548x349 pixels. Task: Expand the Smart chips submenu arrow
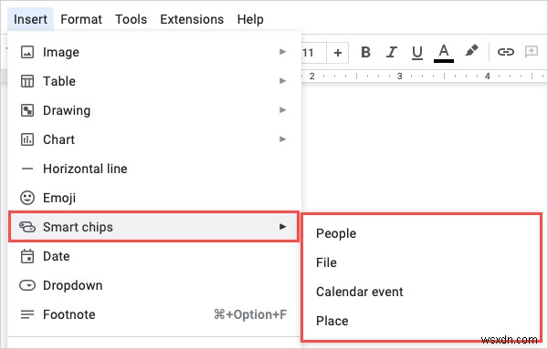[283, 227]
